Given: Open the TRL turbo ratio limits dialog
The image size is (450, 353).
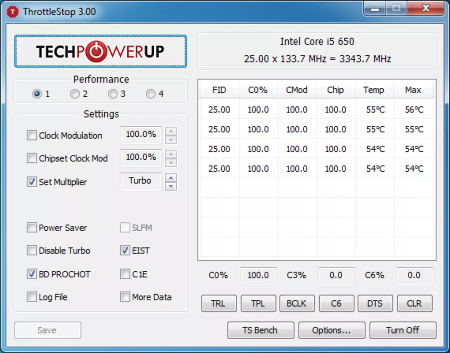Looking at the screenshot, I should pos(219,304).
